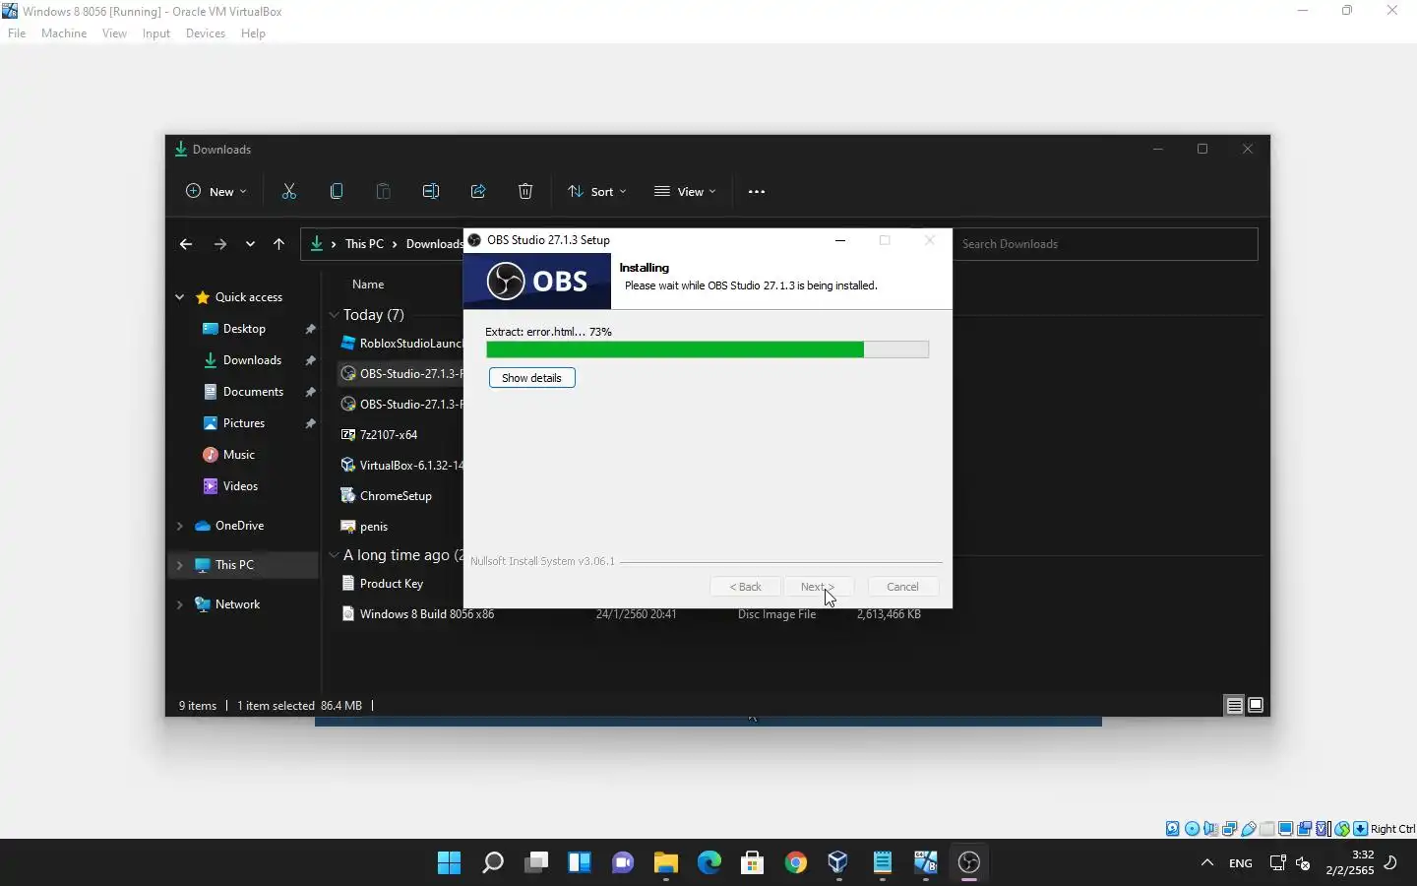Switch to large thumbnails view icon in status bar

coord(1256,706)
